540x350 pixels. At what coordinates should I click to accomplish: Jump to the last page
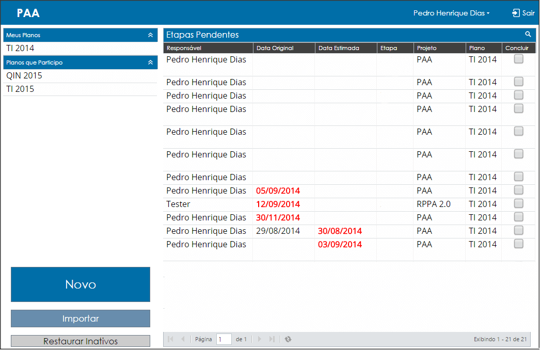[272, 339]
